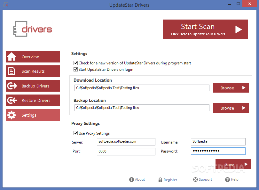Click the arrow on Save button
This screenshot has width=259, height=190.
pos(246,164)
